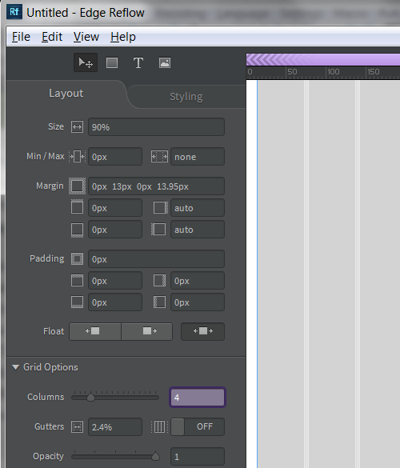Click the all-sides Padding icon
This screenshot has width=400, height=468.
pos(78,258)
